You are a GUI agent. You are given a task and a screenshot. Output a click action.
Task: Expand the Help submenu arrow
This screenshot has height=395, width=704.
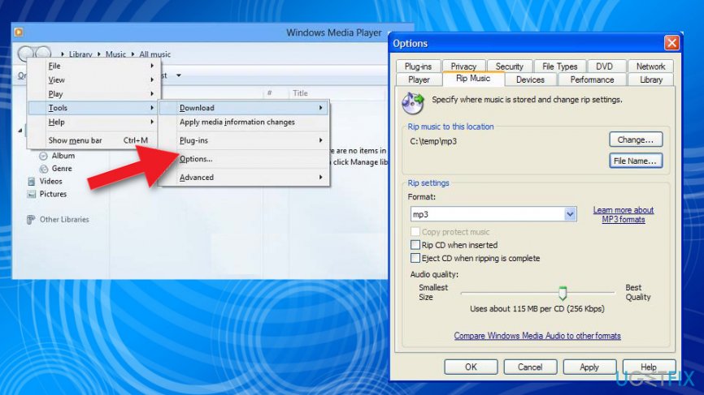tap(152, 122)
